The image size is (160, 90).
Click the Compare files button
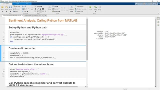point(16,9)
